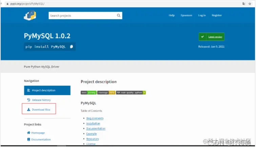Image resolution: width=256 pixels, height=149 pixels.
Task: Click the Pure Python MySQL Driver summary
Action: point(41,67)
